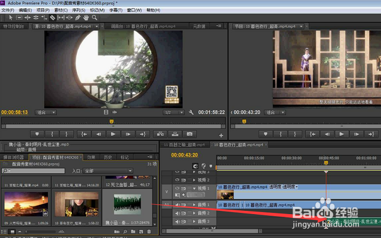Screen dimensions: 381x238
Task: Open Source monitor zoom dropdown 适合
Action: tap(46, 112)
